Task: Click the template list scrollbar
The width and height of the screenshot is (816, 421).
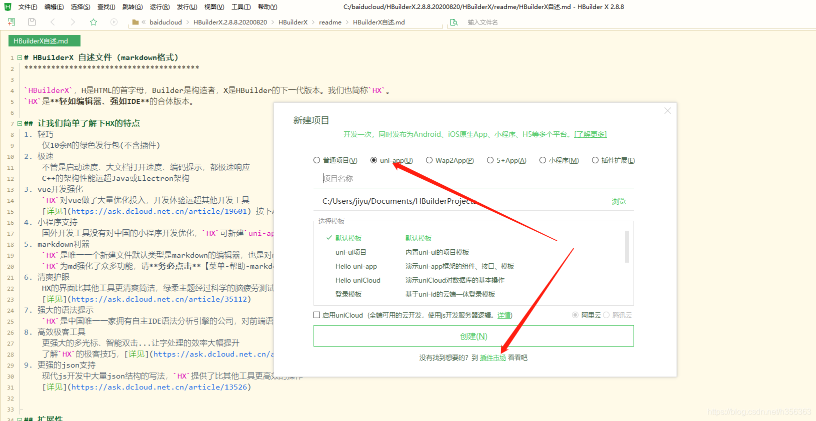Action: pos(627,246)
